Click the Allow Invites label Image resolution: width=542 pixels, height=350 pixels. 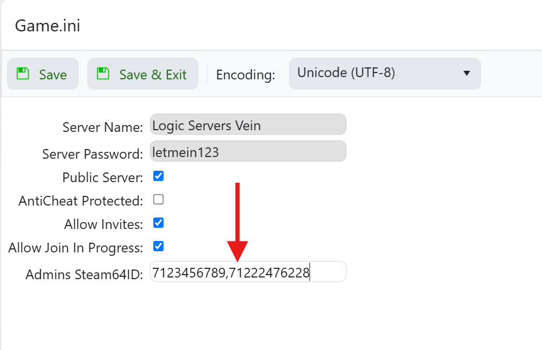click(x=103, y=224)
